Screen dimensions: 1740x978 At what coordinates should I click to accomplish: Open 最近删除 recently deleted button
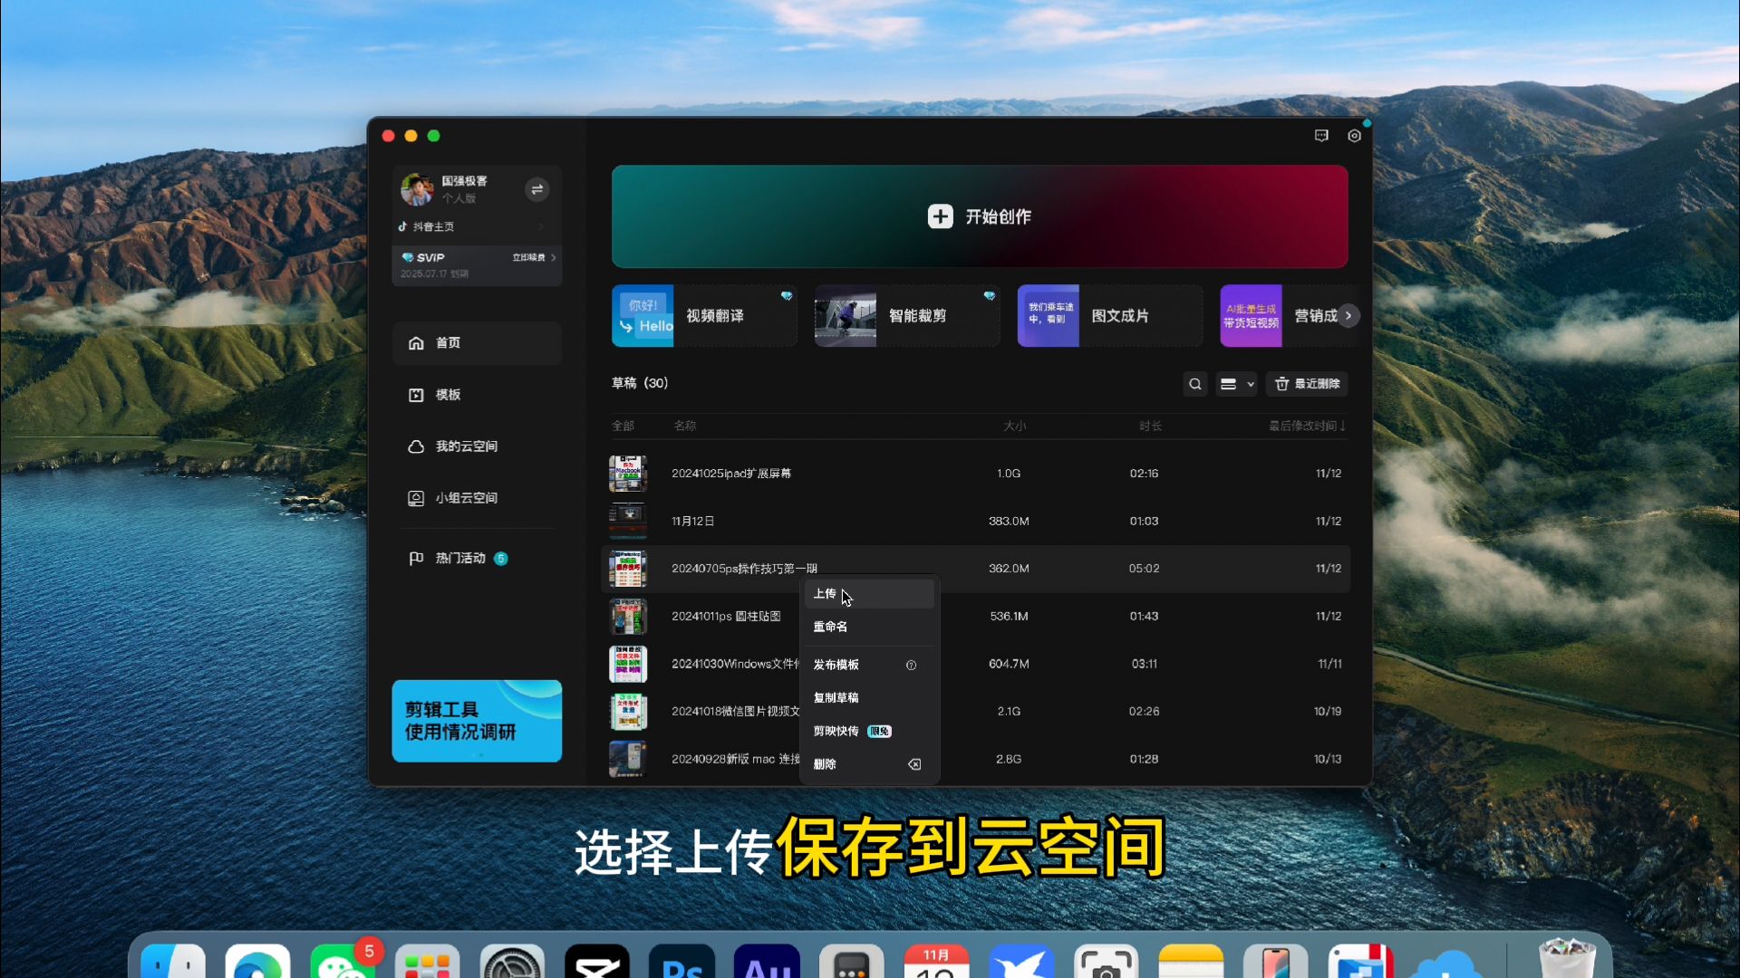pos(1307,384)
